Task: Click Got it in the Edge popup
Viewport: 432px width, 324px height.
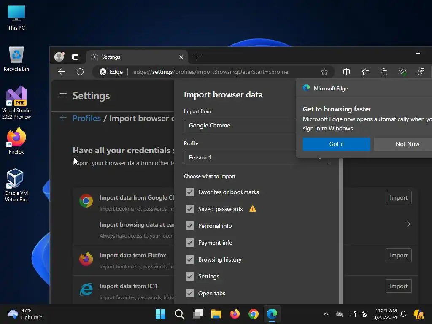Action: (x=336, y=144)
